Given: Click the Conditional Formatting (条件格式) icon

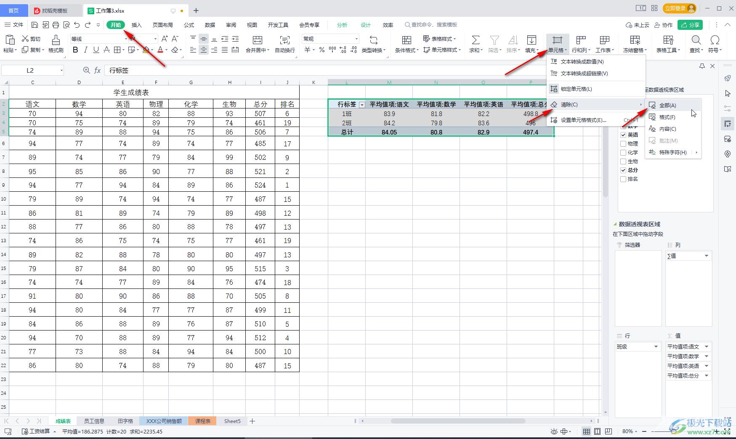Looking at the screenshot, I should tap(407, 40).
